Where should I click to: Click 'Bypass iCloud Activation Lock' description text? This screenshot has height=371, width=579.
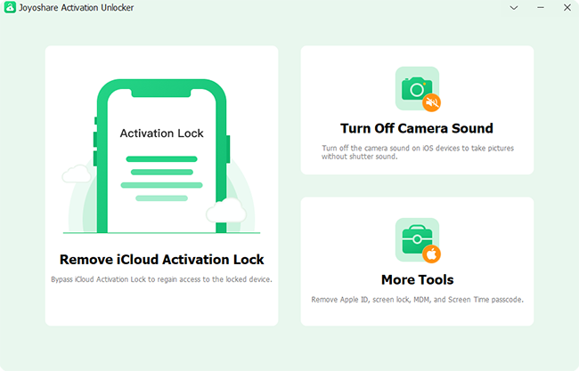click(162, 279)
